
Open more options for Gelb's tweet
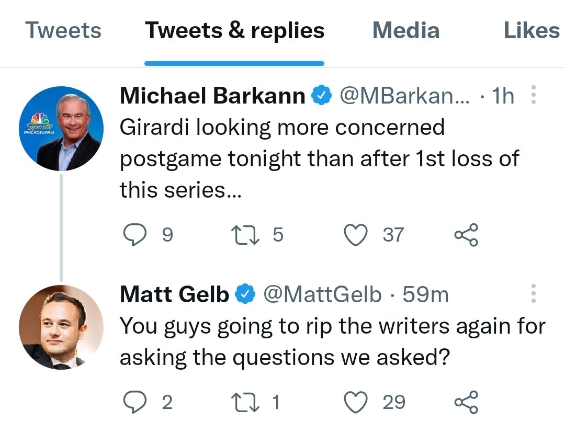[x=533, y=294]
